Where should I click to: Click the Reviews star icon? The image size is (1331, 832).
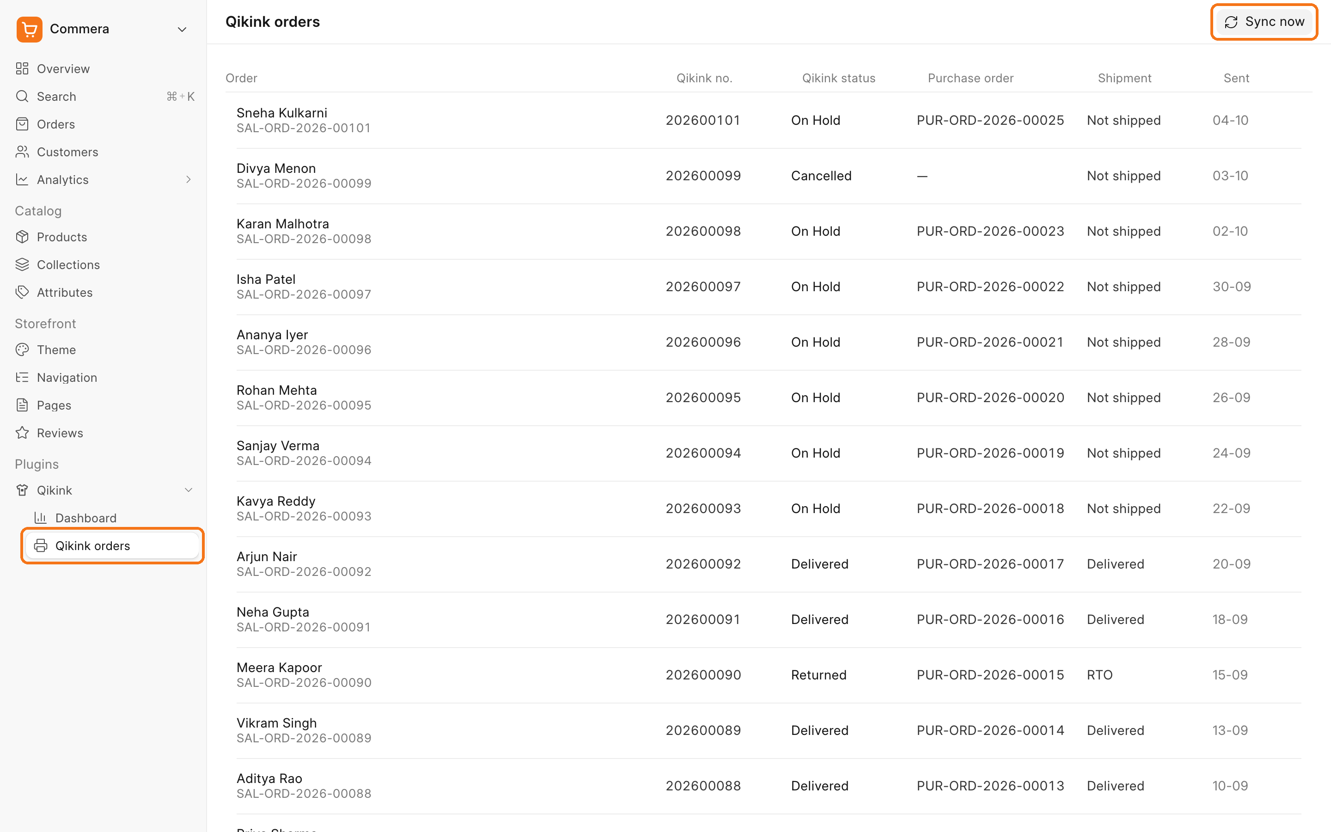[x=22, y=433]
